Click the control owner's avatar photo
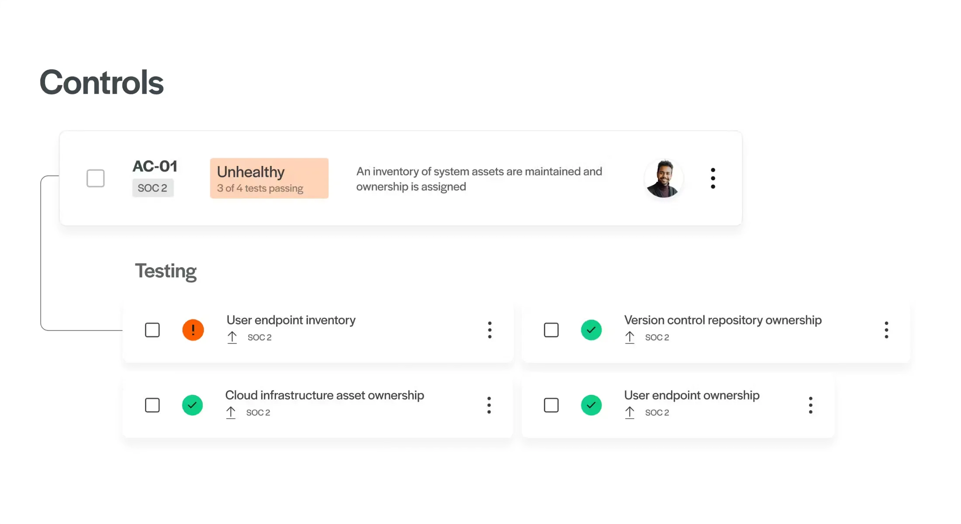Image resolution: width=961 pixels, height=524 pixels. (664, 178)
